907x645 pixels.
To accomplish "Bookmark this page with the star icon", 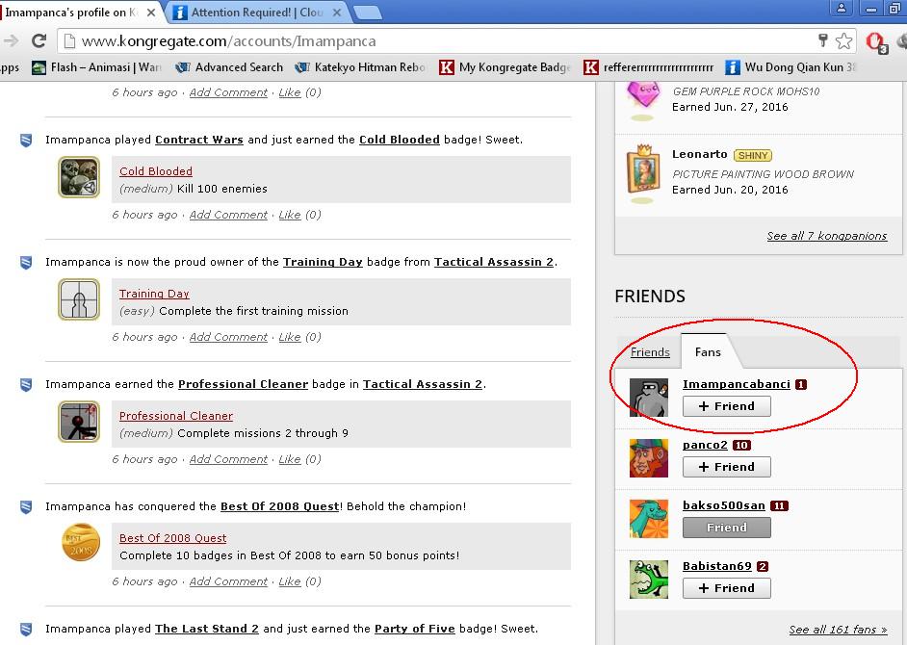I will point(844,41).
